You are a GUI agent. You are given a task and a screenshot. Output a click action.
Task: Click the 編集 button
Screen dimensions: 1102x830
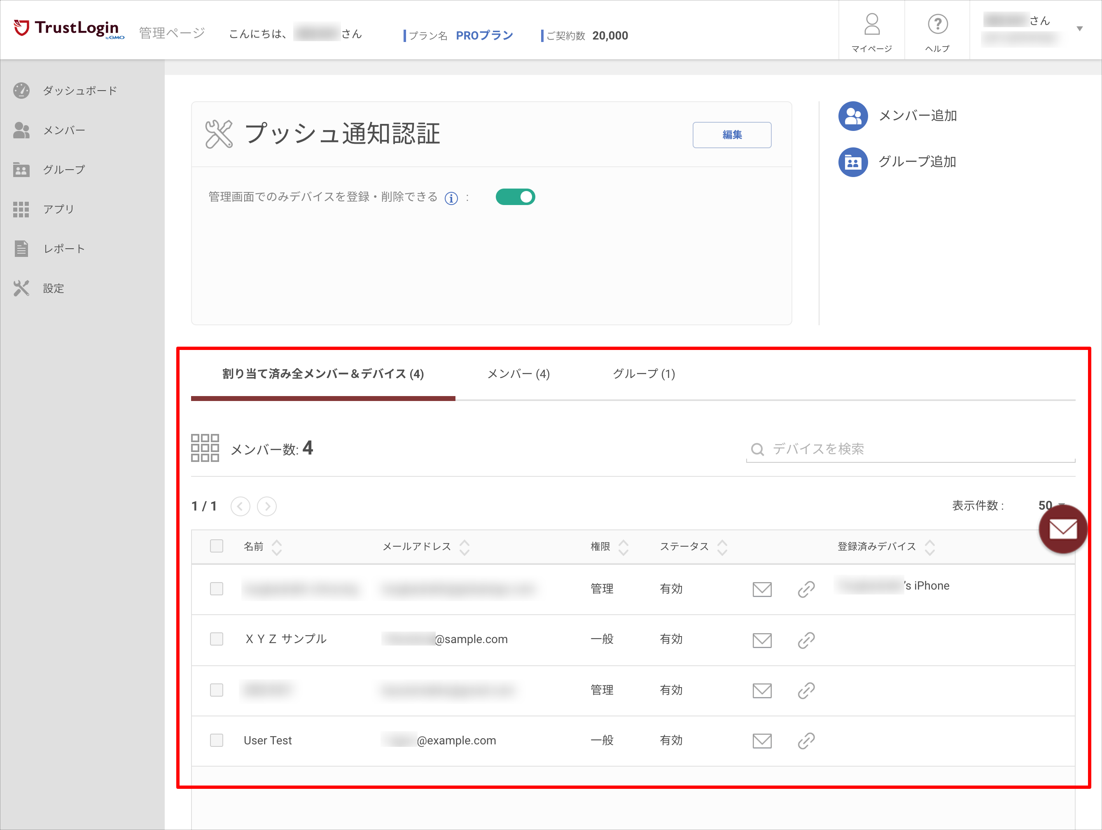731,135
